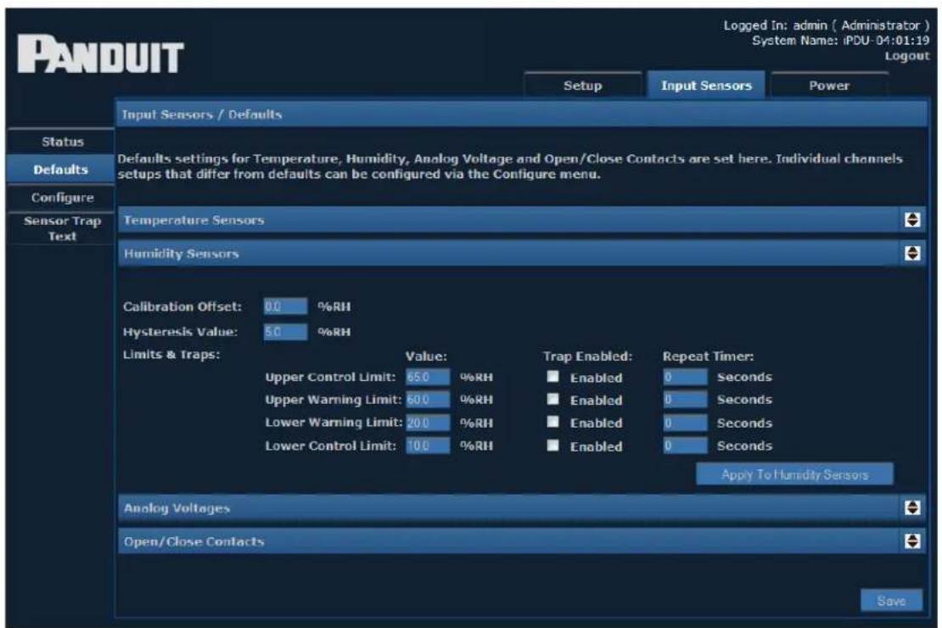Viewport: 942px width, 628px height.
Task: Click the Panduit logo
Action: tap(100, 54)
